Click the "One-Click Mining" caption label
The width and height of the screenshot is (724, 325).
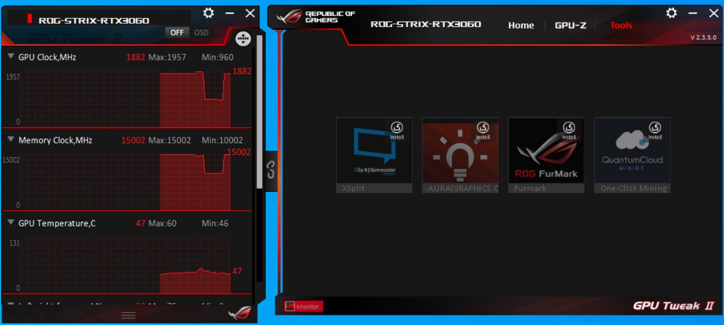pos(633,188)
